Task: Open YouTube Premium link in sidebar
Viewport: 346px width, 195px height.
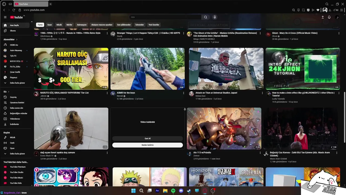Action: 16,167
